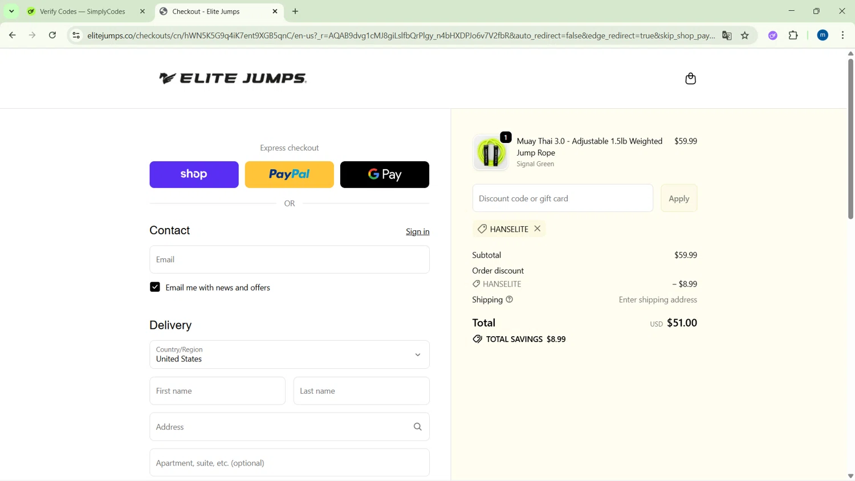This screenshot has height=481, width=855.
Task: Focus the Address input field
Action: coord(290,427)
